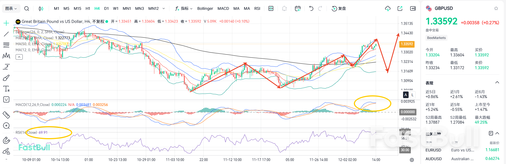Click the 复盘 replay button
506x164 pixels.
(x=339, y=8)
